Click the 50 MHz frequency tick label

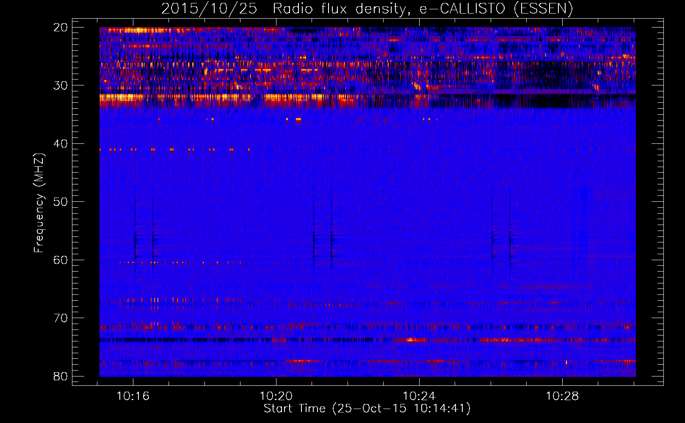tap(61, 202)
